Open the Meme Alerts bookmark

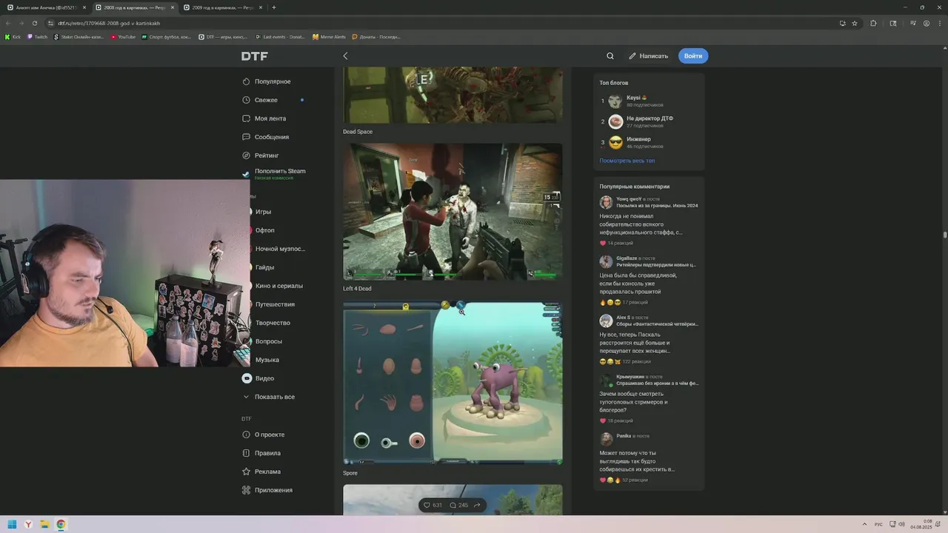(329, 36)
